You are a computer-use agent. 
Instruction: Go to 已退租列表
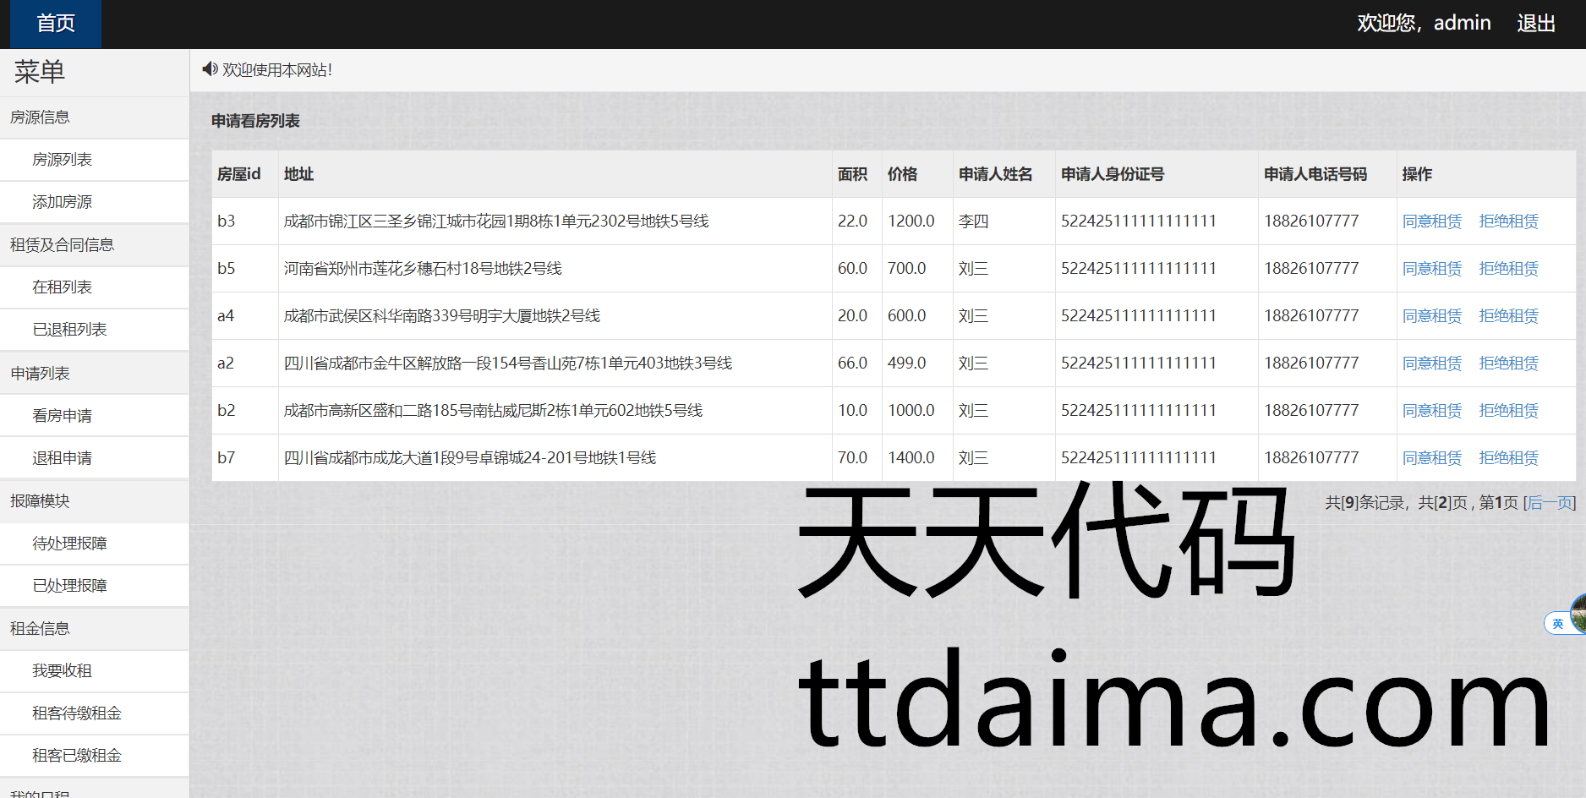[69, 330]
